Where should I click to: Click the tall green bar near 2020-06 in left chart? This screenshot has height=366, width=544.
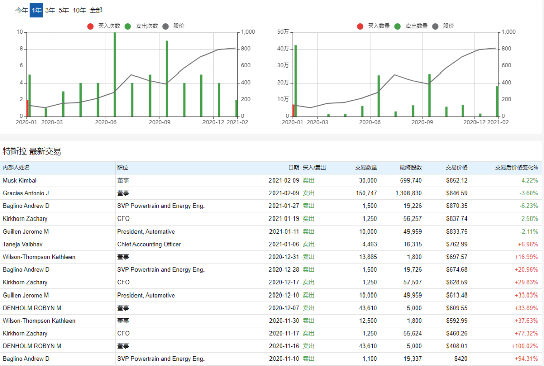(x=115, y=74)
